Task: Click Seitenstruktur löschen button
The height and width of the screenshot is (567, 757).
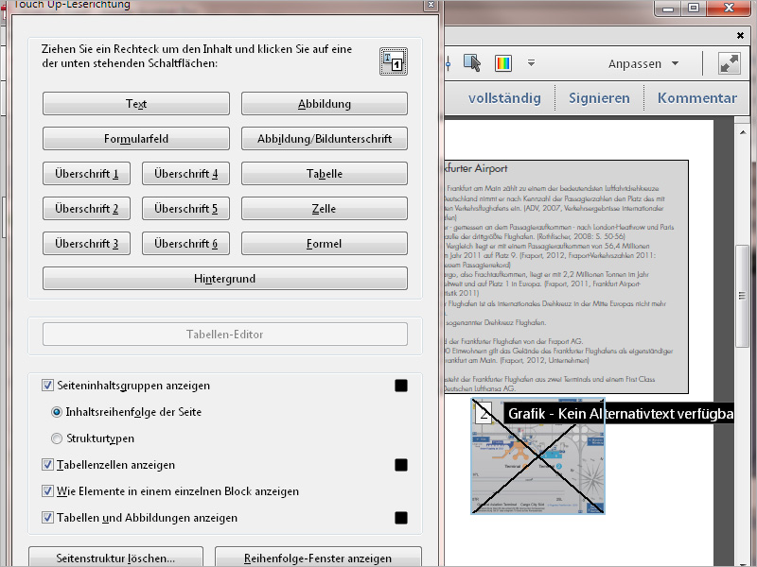Action: pos(115,558)
